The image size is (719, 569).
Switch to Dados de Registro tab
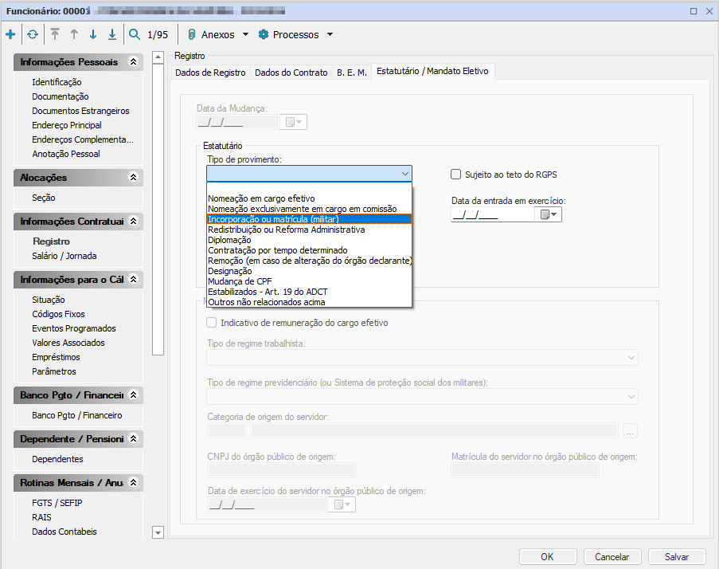click(x=210, y=73)
